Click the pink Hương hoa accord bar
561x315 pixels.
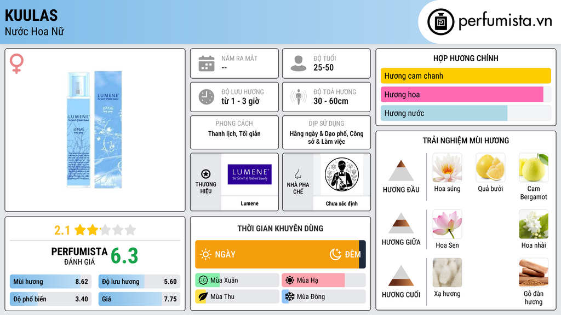pos(462,94)
